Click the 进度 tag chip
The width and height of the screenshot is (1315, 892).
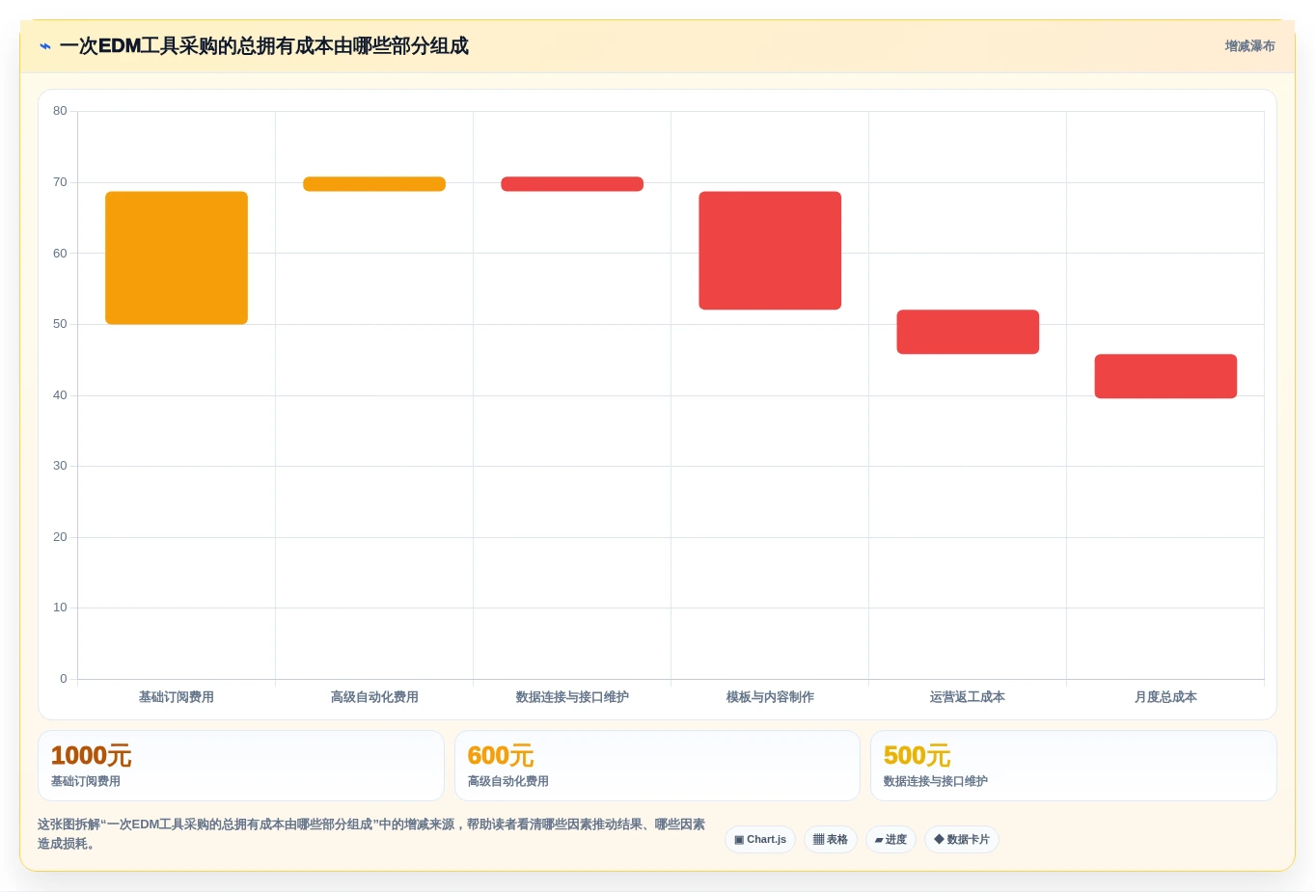pyautogui.click(x=890, y=839)
